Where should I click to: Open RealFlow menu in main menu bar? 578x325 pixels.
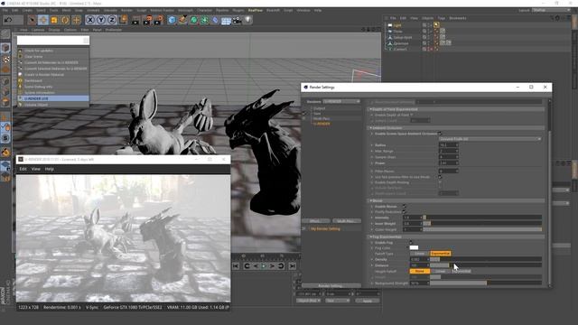click(x=256, y=10)
